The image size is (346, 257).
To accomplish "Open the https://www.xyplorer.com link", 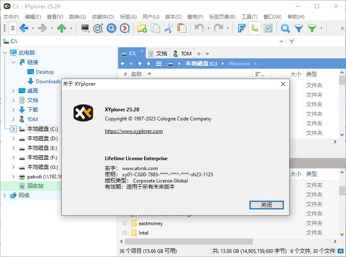I will [134, 131].
